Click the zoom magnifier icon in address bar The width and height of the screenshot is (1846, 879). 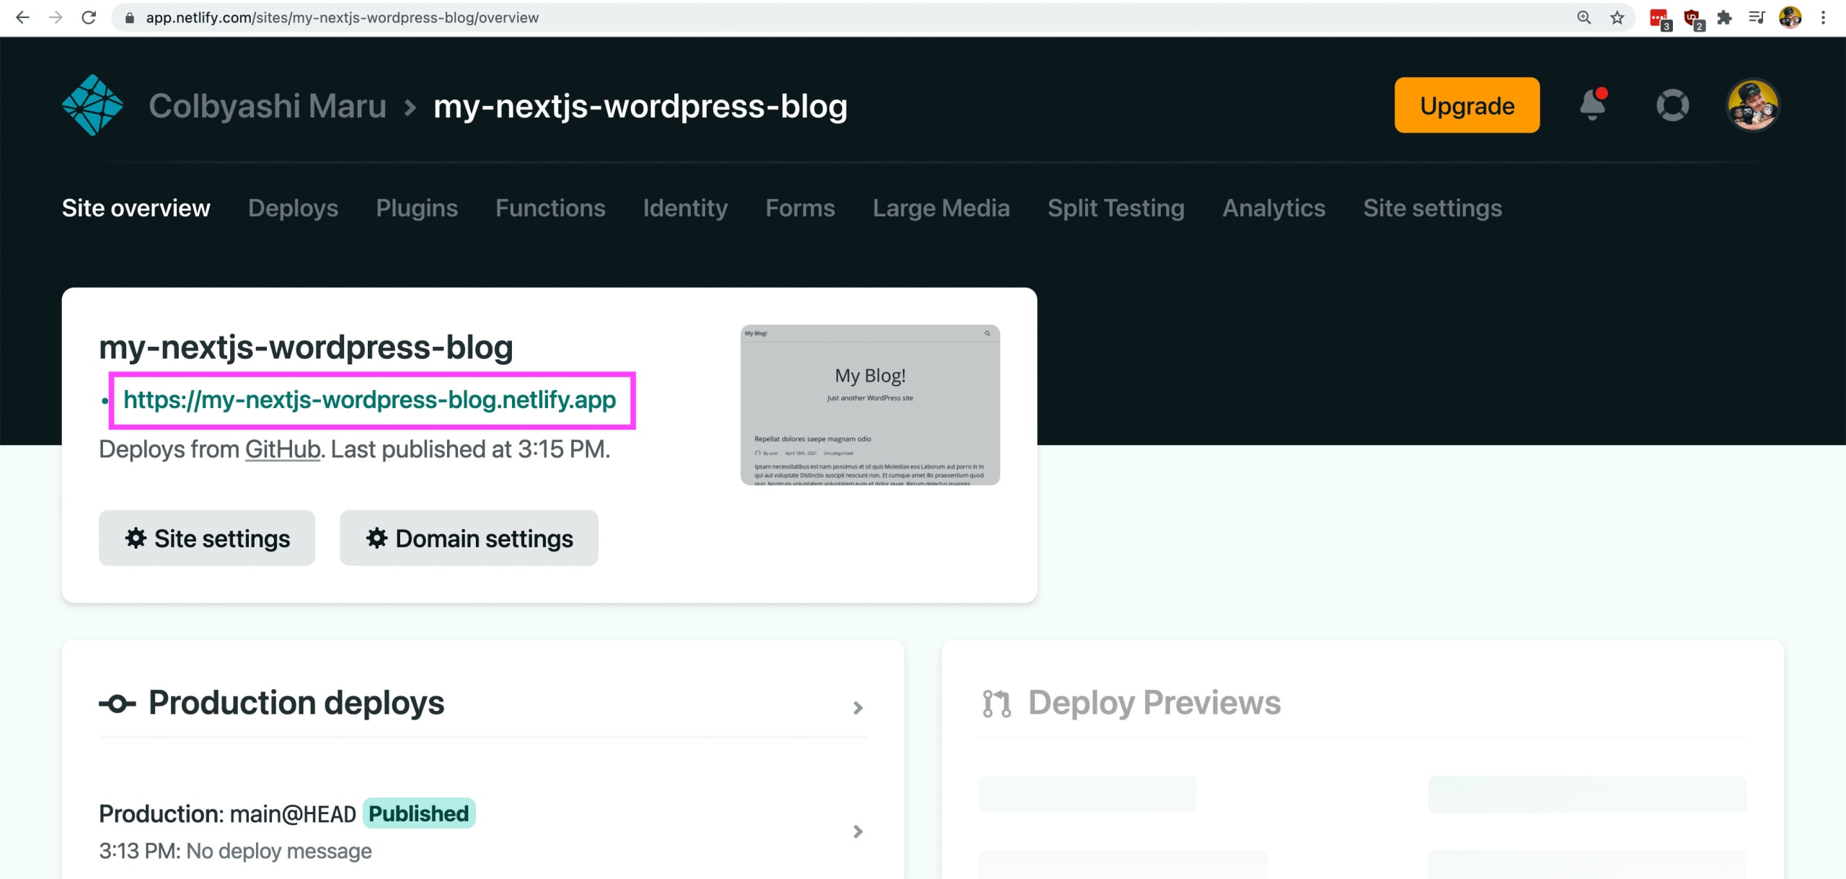pos(1584,17)
